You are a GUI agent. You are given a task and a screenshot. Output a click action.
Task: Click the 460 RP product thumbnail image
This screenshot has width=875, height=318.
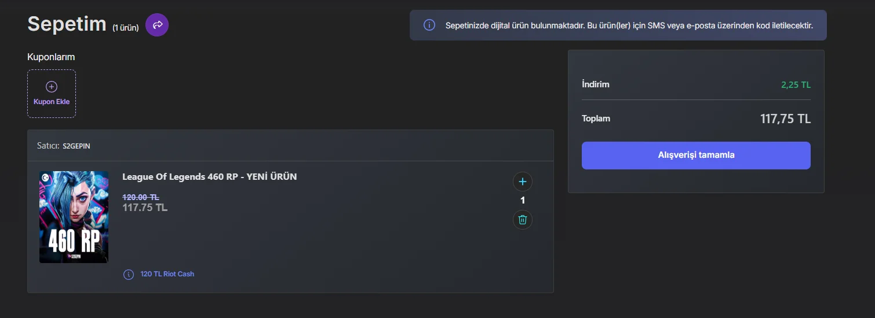click(x=74, y=217)
